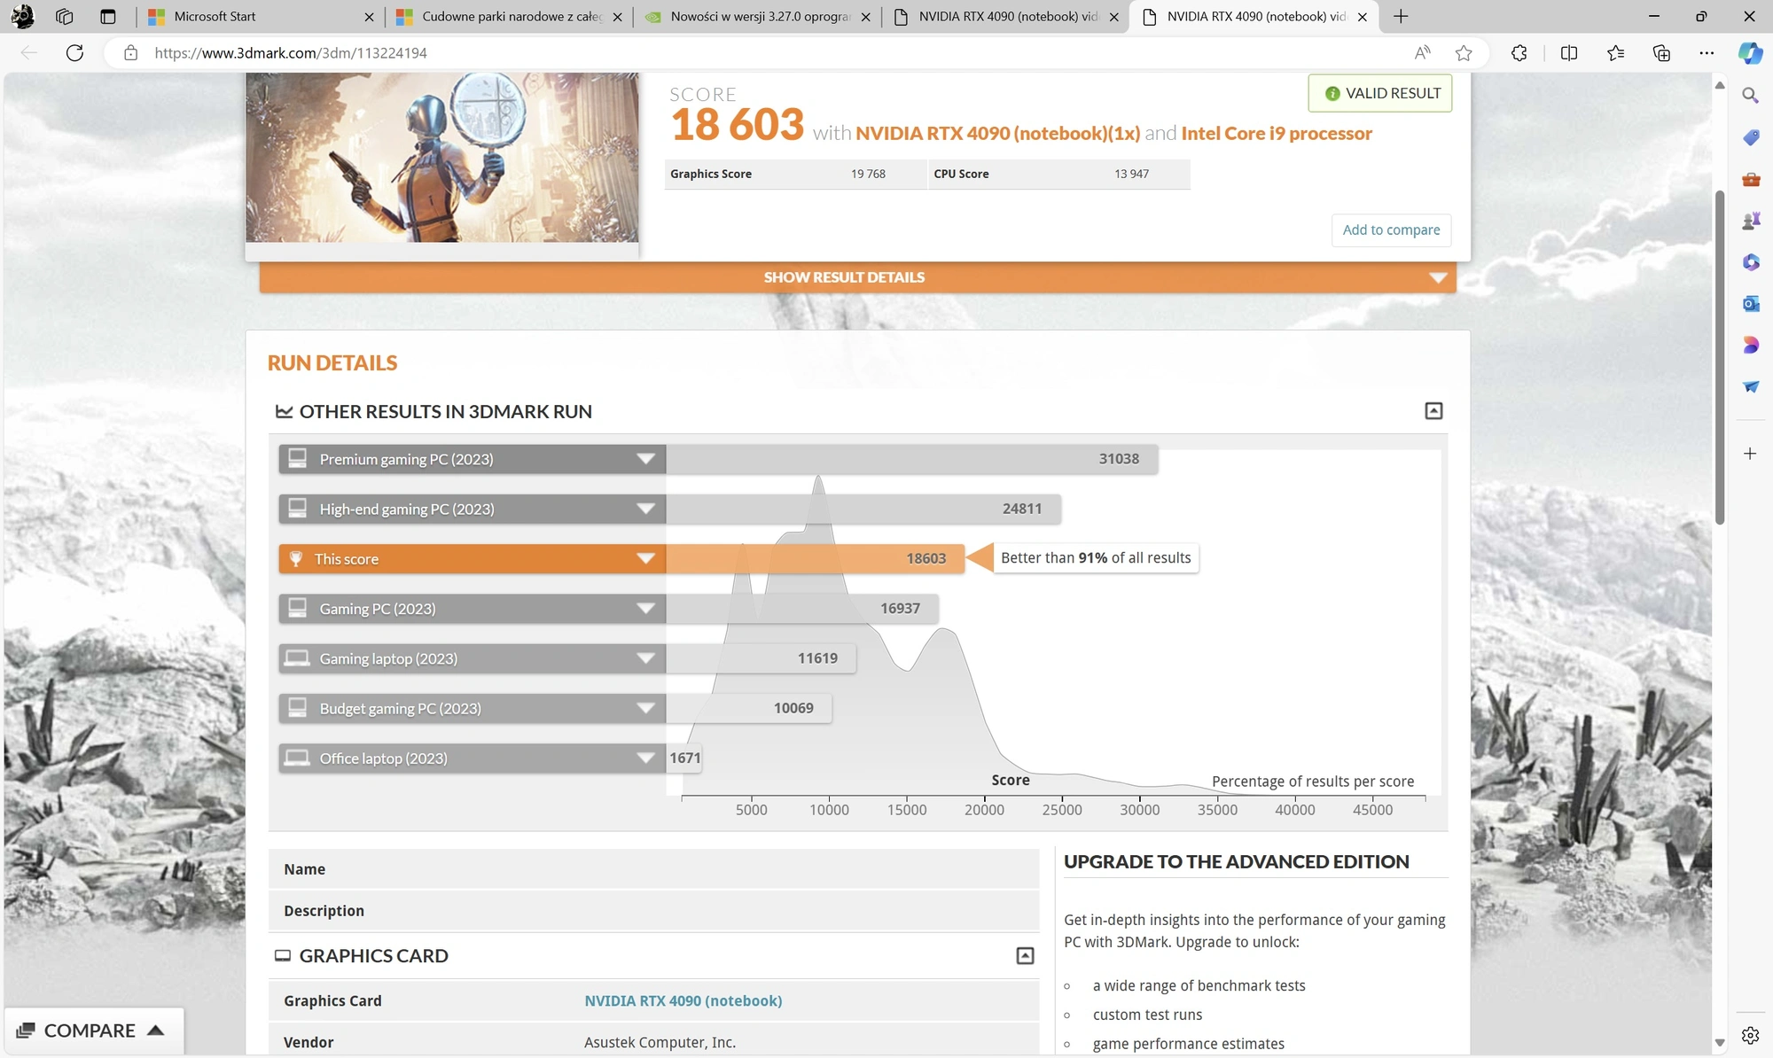
Task: Switch to Cudowne parki narodowe tab
Action: click(x=509, y=16)
